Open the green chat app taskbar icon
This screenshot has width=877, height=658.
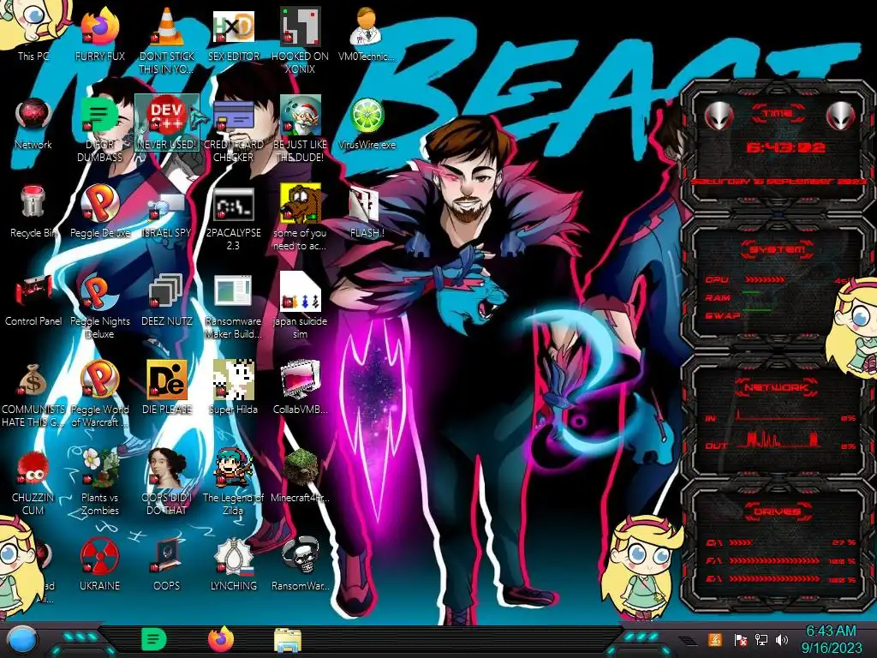point(153,639)
